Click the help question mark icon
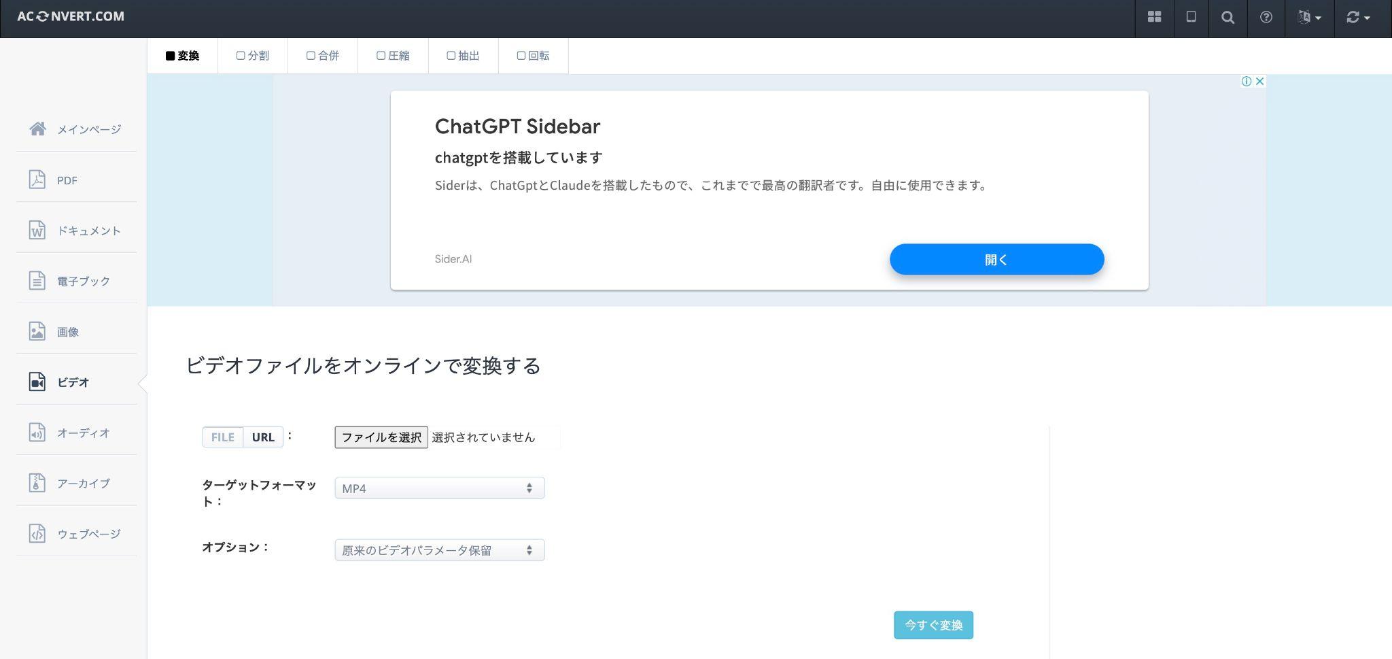The height and width of the screenshot is (659, 1392). click(x=1266, y=18)
